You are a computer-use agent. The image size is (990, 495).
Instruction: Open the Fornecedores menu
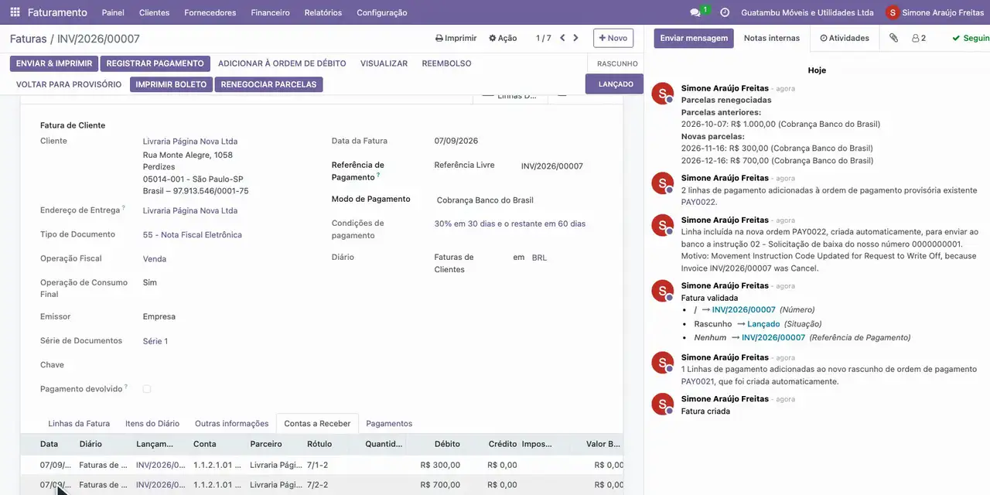tap(210, 12)
